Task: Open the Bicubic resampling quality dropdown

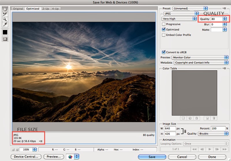Action: (213, 134)
